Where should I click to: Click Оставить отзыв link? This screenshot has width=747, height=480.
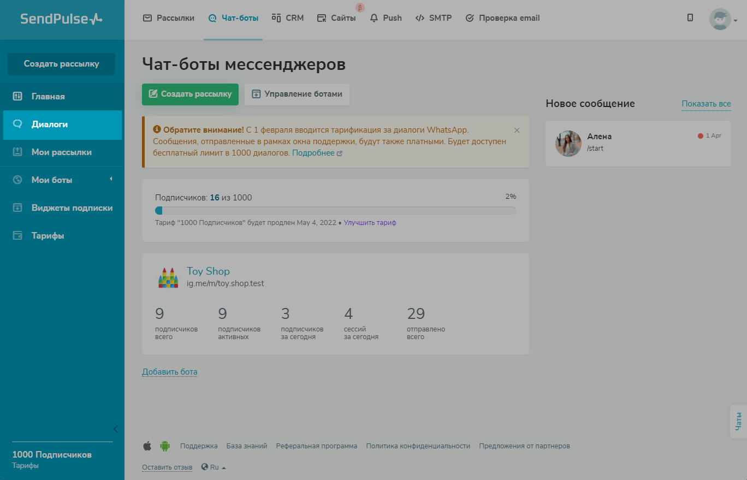[x=167, y=467]
